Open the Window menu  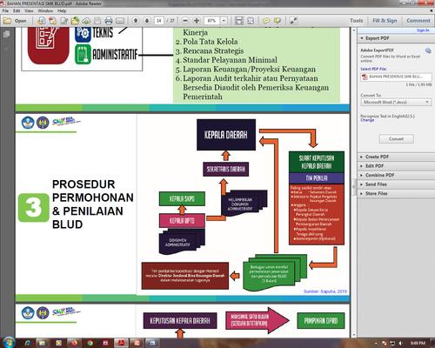45,10
